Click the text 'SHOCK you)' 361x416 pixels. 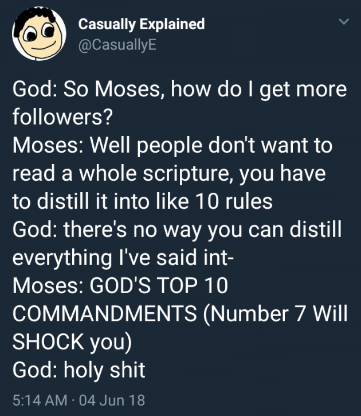tap(72, 342)
